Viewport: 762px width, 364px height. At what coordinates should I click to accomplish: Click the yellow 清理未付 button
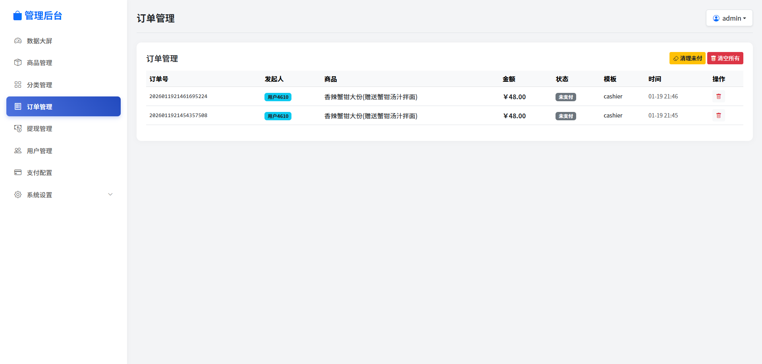pyautogui.click(x=687, y=58)
